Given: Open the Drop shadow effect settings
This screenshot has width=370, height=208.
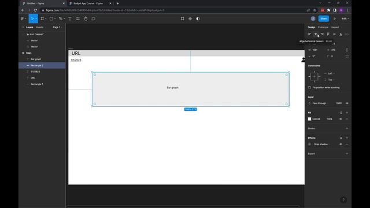Looking at the screenshot, I should coord(310,144).
